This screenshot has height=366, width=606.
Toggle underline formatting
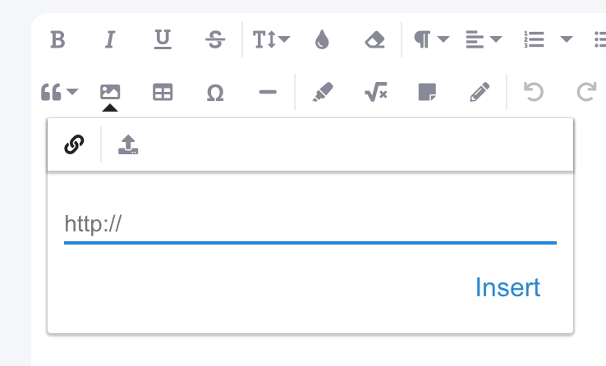pos(163,39)
